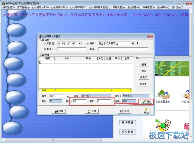Viewport: 194px width, 143px height.
Task: Open help via the lightbulb 帮助 button
Action: point(146,111)
